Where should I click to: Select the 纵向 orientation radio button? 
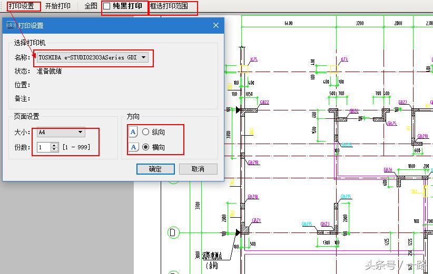(146, 132)
